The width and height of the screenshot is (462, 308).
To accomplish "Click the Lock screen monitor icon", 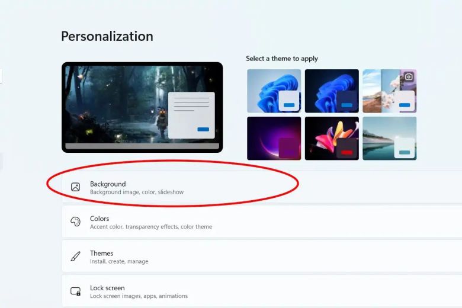I will [75, 291].
